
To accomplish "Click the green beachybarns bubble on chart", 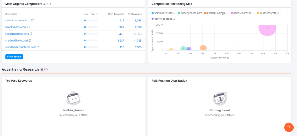I will 183,49.
